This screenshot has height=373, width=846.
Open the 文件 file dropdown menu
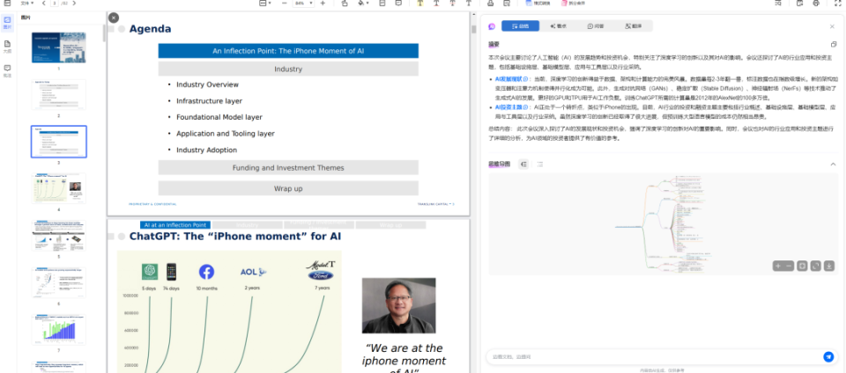(x=27, y=4)
